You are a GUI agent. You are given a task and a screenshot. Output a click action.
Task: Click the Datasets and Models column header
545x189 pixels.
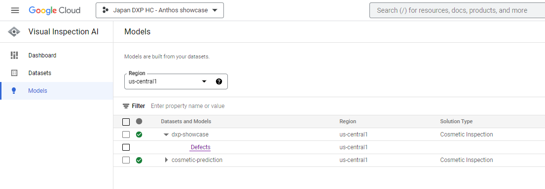pyautogui.click(x=186, y=122)
